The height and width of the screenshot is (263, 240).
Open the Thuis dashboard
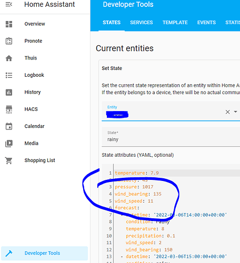pos(31,58)
